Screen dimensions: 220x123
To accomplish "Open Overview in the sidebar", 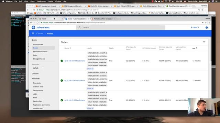I will coord(35,74).
